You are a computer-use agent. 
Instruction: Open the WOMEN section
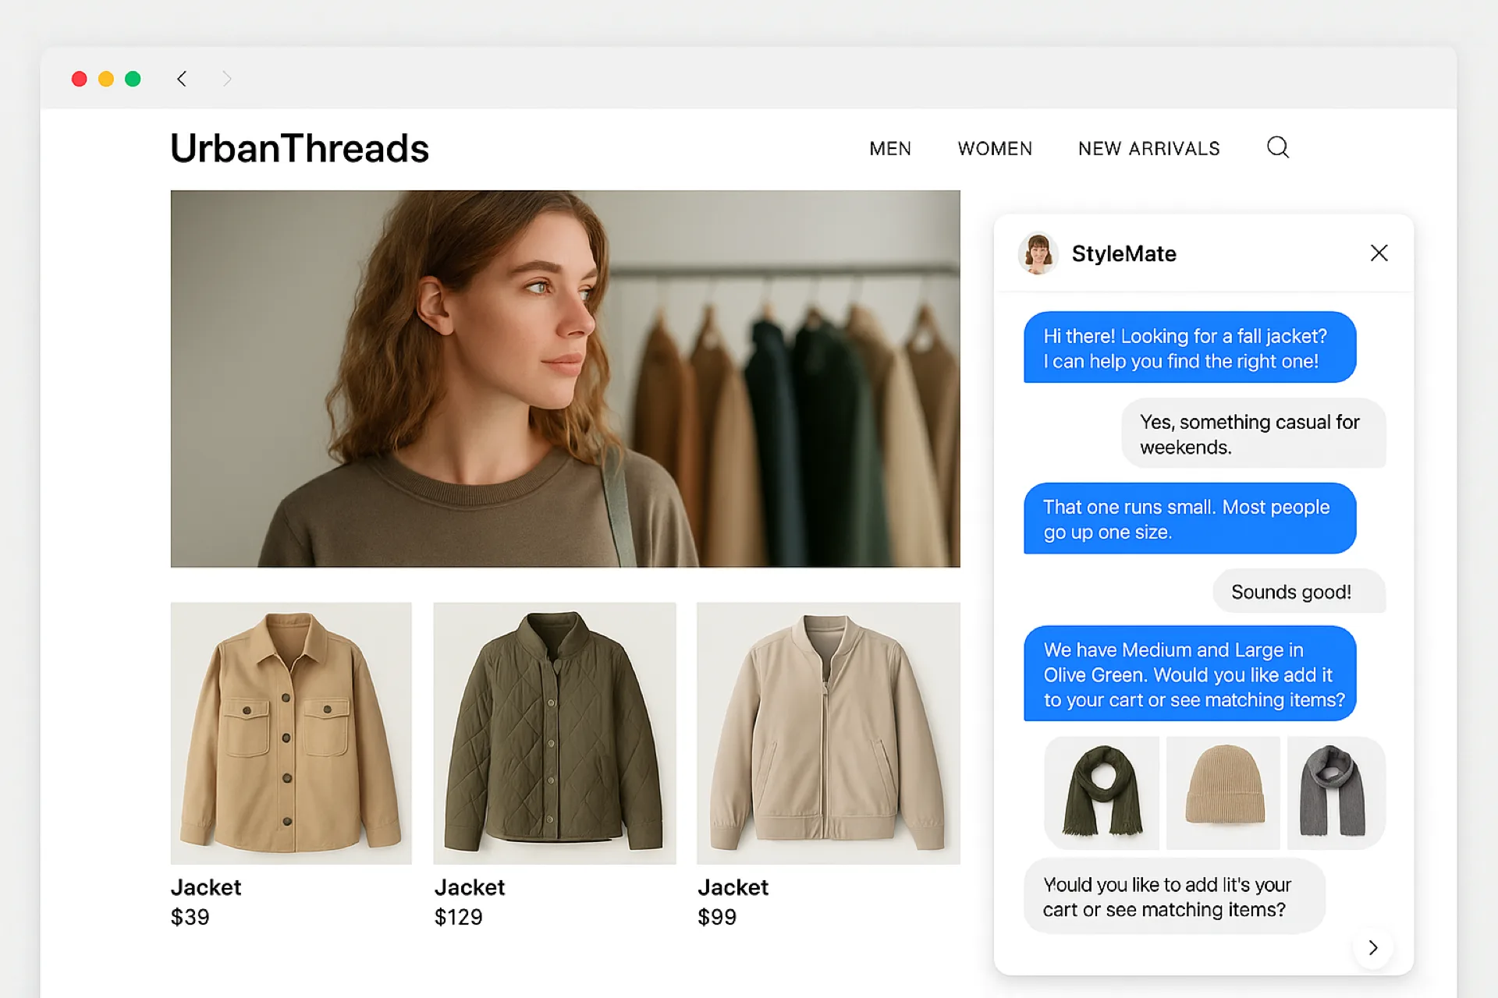[995, 148]
